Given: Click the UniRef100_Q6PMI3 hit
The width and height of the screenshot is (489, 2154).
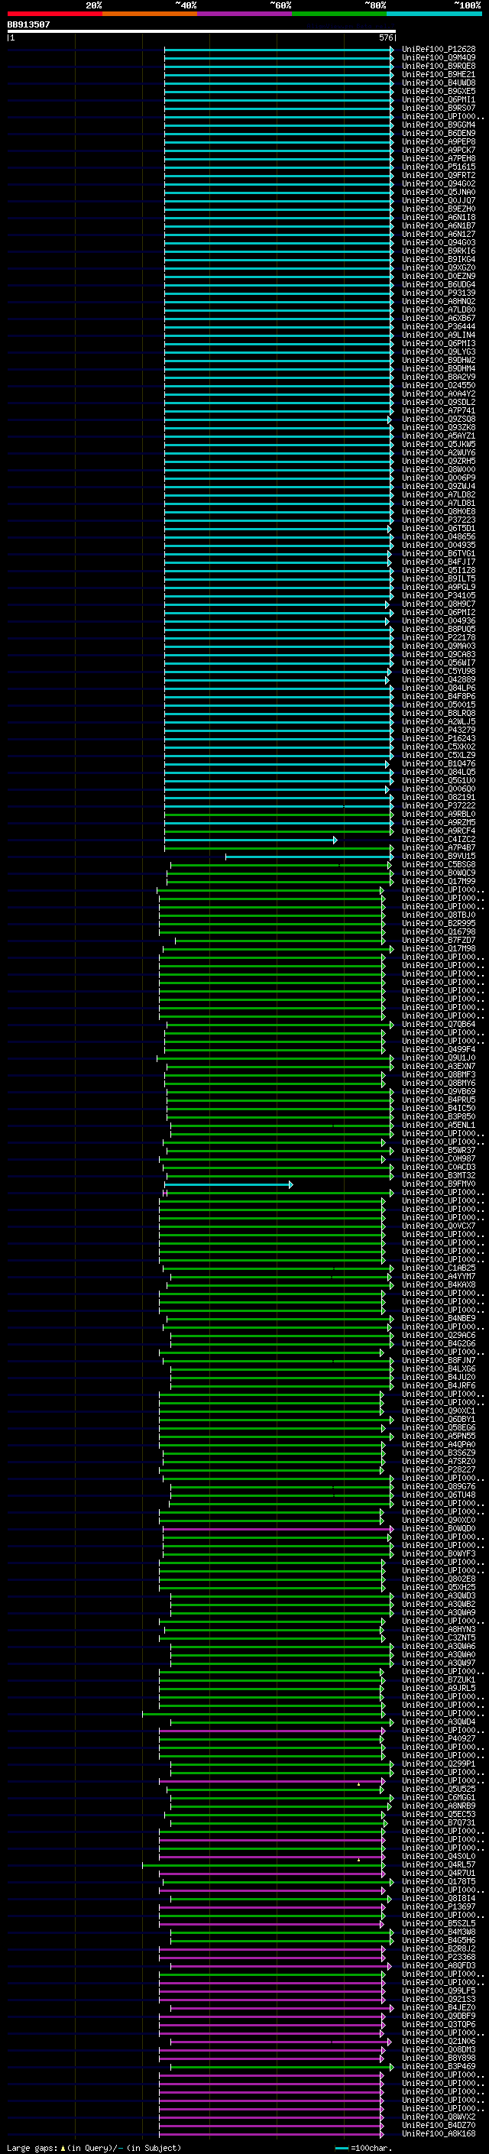Looking at the screenshot, I should tap(438, 344).
